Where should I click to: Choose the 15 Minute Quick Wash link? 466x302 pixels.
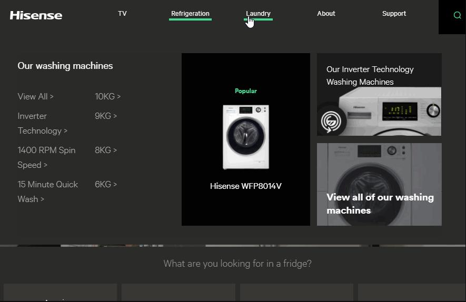pyautogui.click(x=47, y=192)
